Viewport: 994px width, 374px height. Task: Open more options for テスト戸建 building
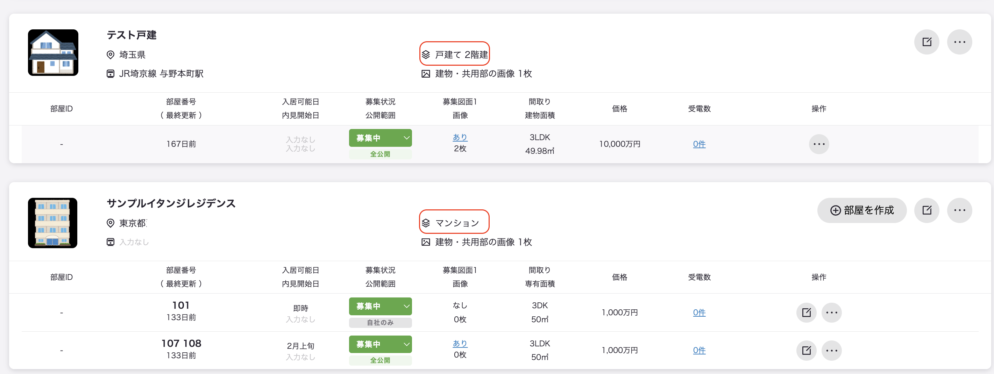coord(959,42)
